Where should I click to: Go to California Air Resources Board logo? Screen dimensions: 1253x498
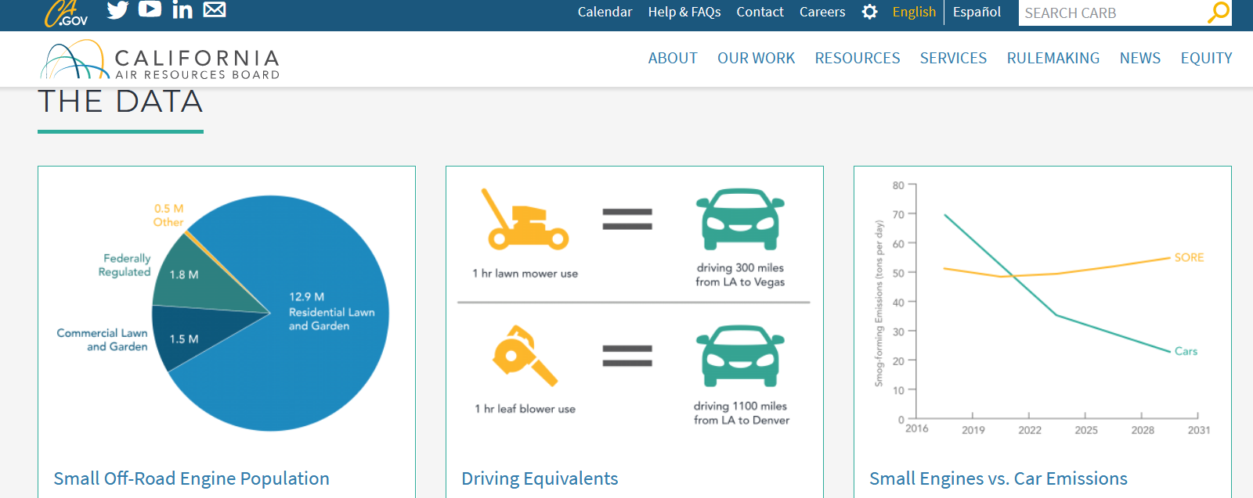coord(161,60)
